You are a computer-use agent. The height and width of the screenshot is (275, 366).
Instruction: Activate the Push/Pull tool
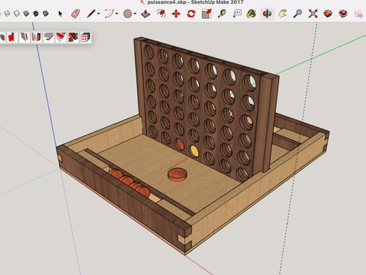[x=146, y=13]
